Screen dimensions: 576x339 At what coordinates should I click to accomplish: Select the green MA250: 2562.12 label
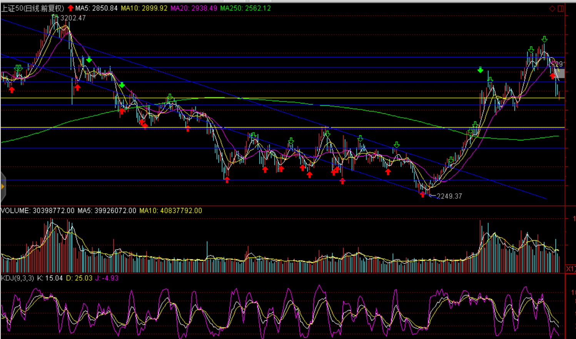(x=245, y=8)
